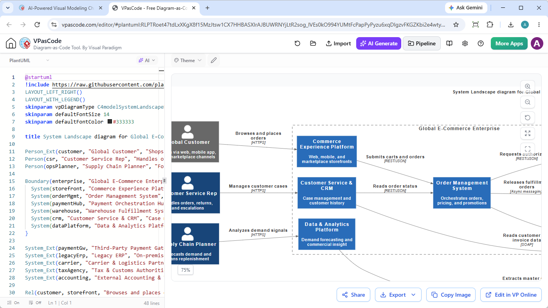Reload the page
548x308 pixels.
(37, 25)
